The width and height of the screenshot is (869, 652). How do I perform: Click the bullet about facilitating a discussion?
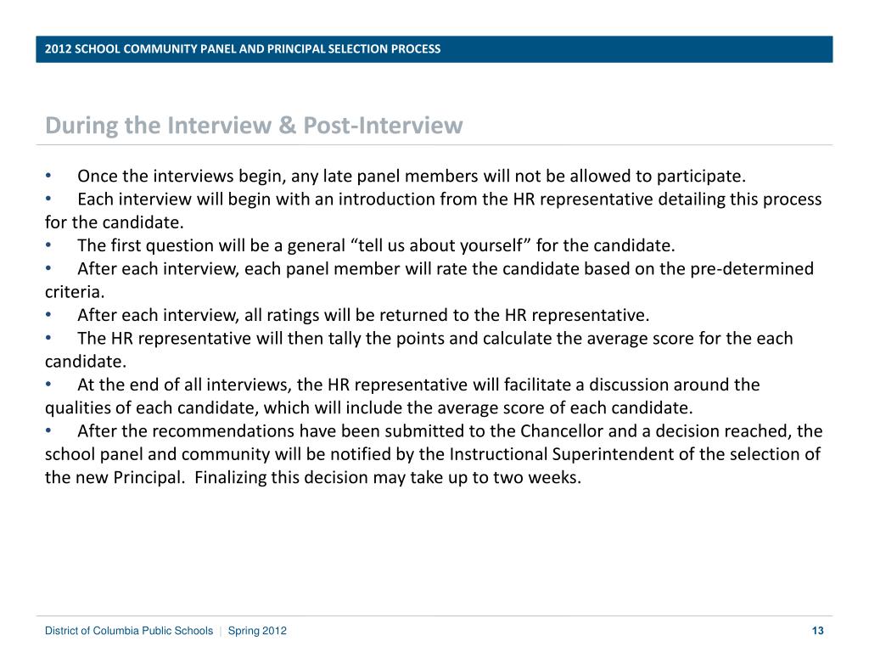(x=418, y=385)
